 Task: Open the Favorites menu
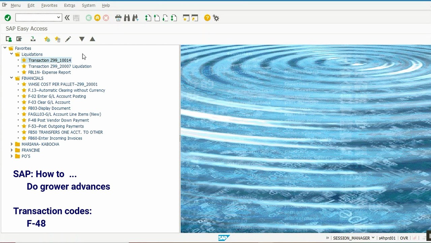49,5
